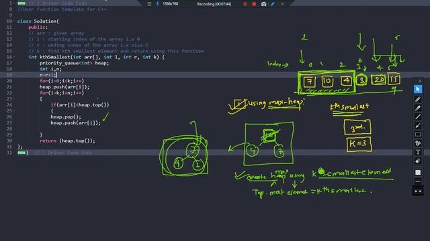This screenshot has width=430, height=241.
Task: Pause the screen recording
Action: pyautogui.click(x=245, y=4)
